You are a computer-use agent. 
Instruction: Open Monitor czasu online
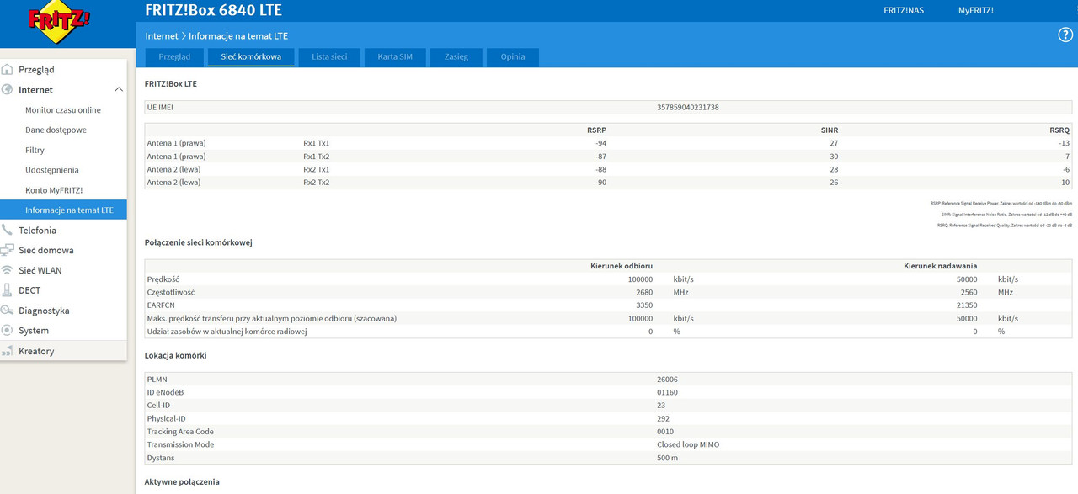[x=63, y=110]
